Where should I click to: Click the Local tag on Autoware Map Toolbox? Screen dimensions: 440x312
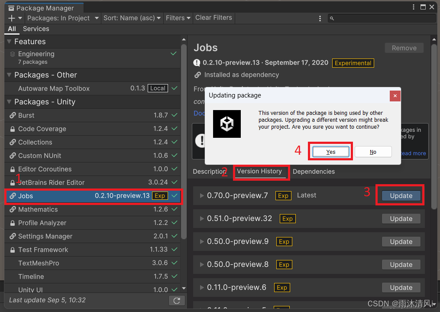point(158,88)
